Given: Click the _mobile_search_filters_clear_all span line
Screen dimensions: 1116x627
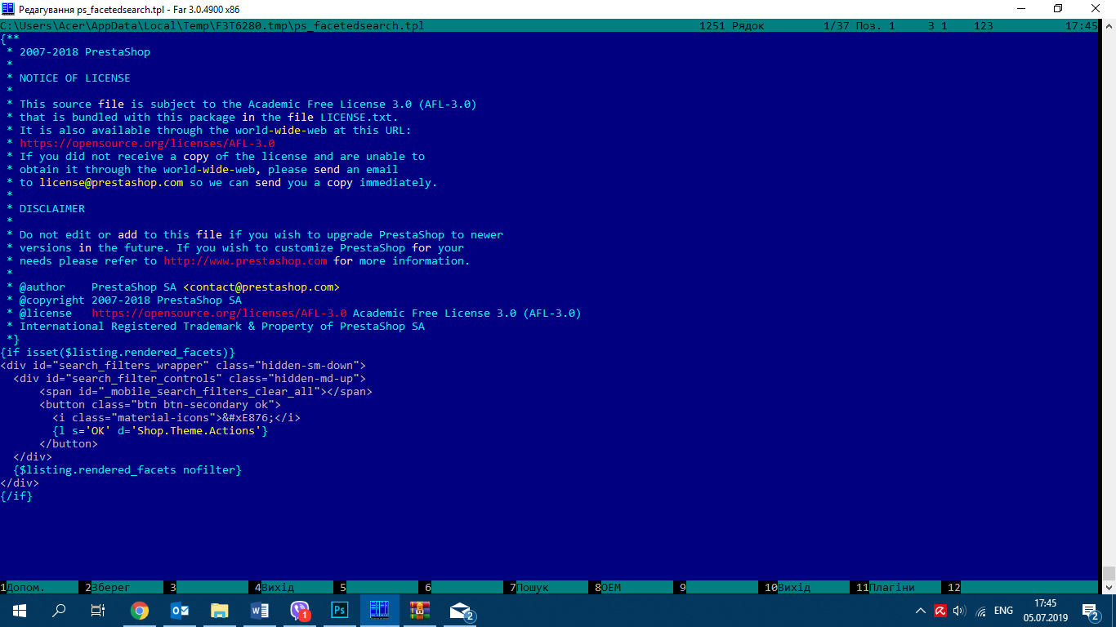Looking at the screenshot, I should coord(206,391).
